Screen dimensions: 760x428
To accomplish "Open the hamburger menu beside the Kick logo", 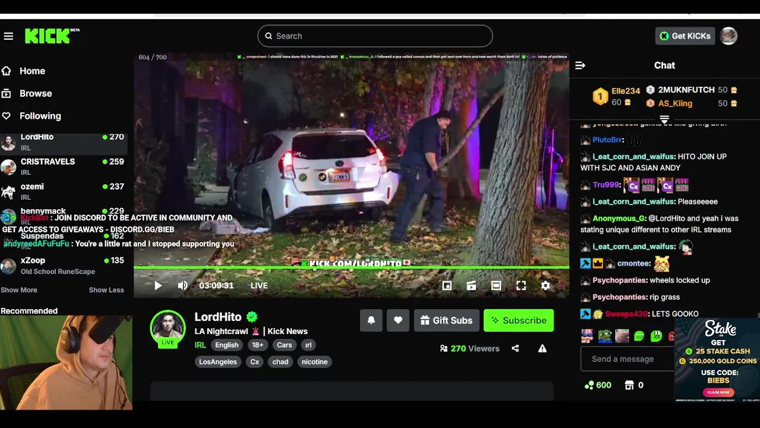I will (8, 36).
